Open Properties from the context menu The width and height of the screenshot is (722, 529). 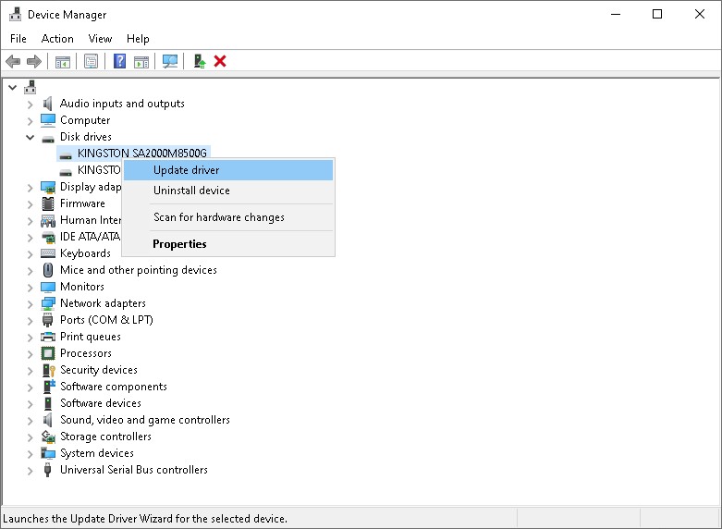pyautogui.click(x=228, y=244)
